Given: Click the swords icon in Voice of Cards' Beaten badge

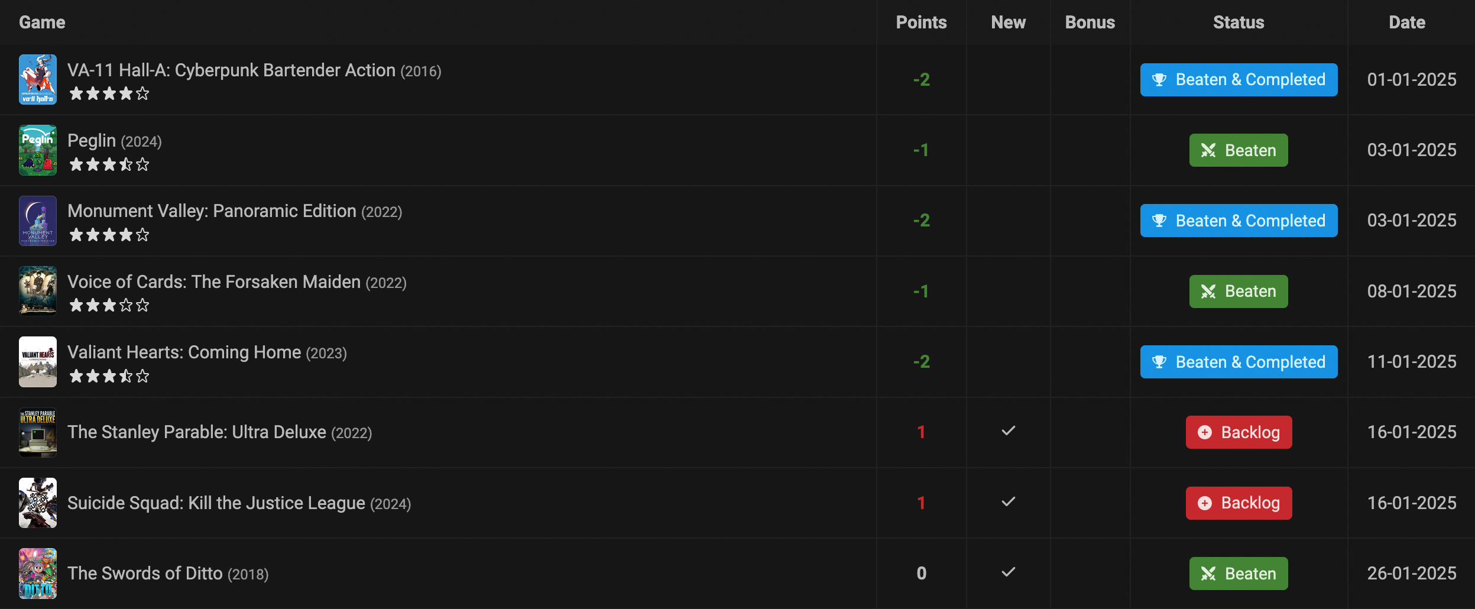Looking at the screenshot, I should pyautogui.click(x=1208, y=291).
